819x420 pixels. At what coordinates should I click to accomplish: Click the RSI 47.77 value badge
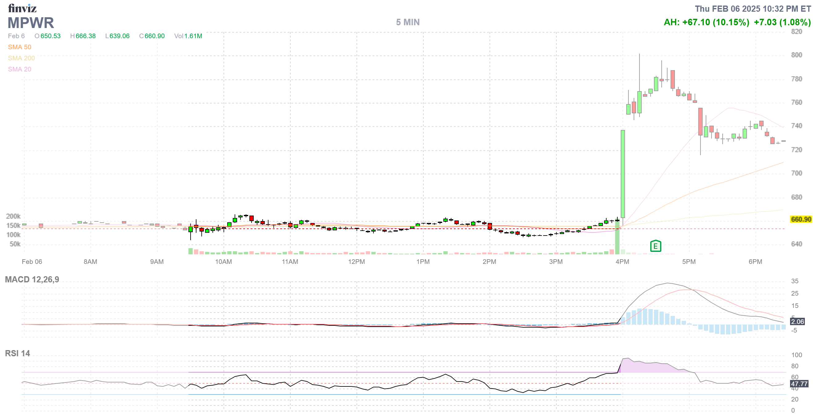pyautogui.click(x=799, y=384)
